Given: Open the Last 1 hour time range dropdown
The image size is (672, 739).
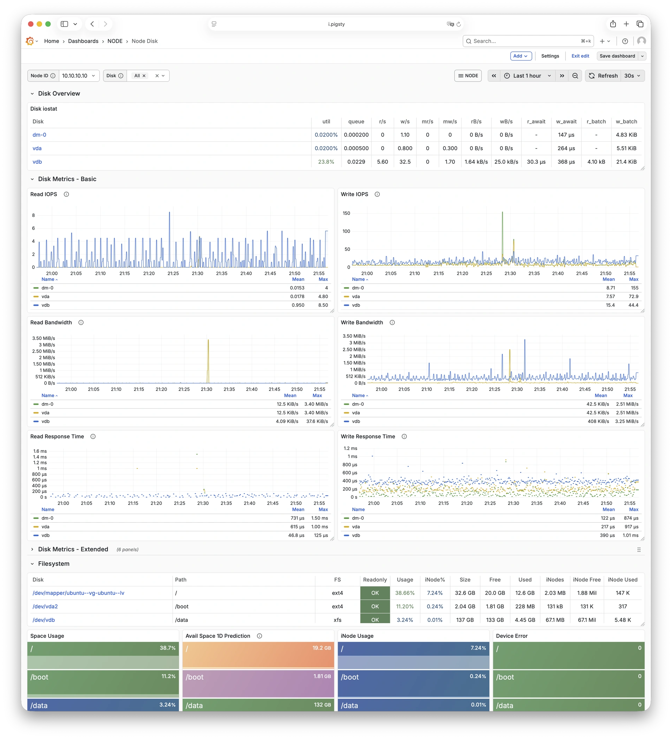Looking at the screenshot, I should (527, 76).
